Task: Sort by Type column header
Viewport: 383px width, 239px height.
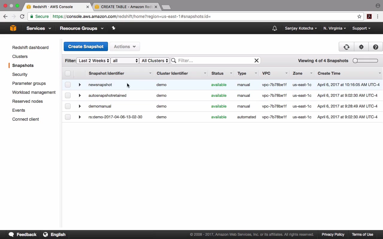Action: tap(247, 73)
